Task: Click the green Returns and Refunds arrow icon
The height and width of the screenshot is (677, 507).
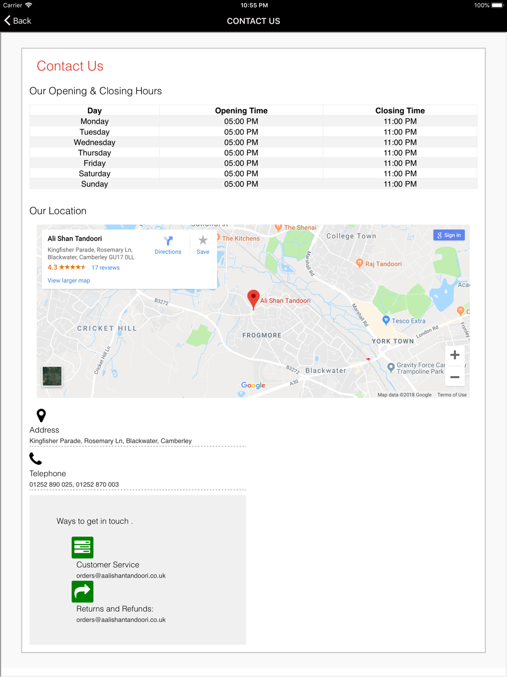Action: pos(83,592)
